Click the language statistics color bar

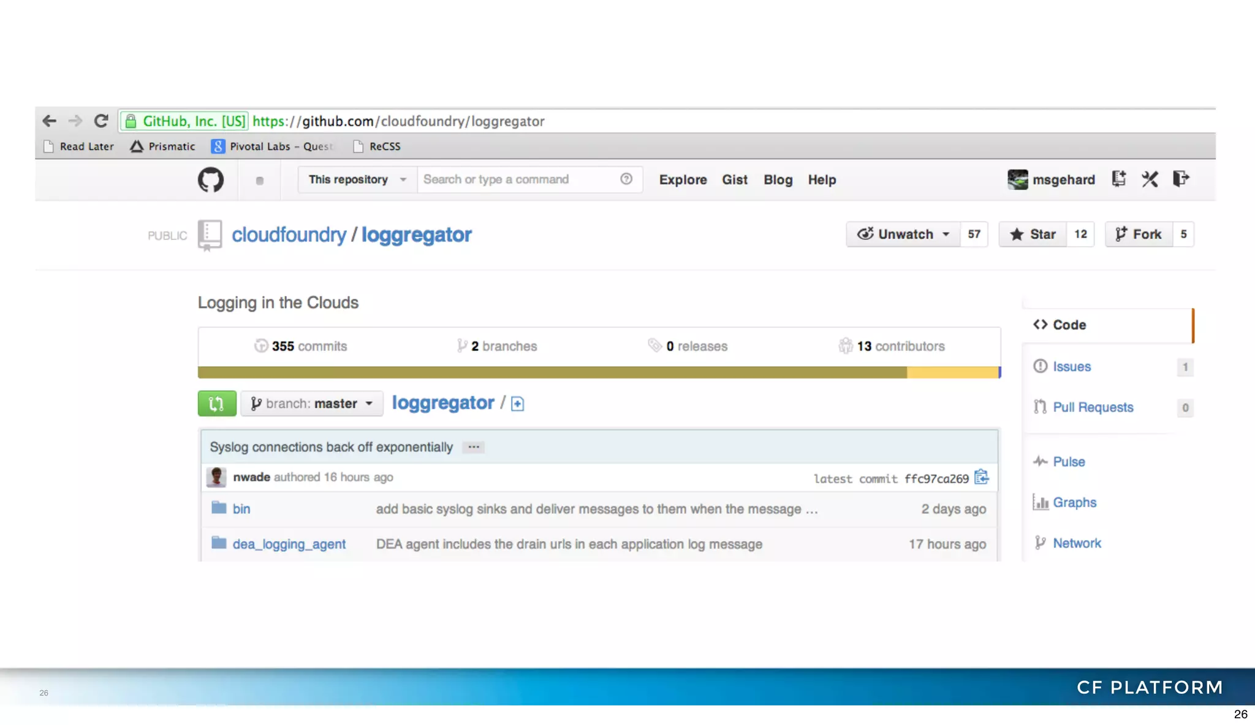coord(599,372)
